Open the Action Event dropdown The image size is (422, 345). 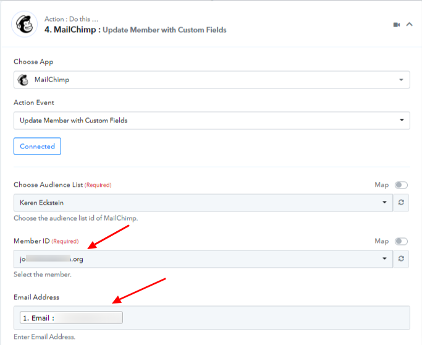[x=212, y=121]
